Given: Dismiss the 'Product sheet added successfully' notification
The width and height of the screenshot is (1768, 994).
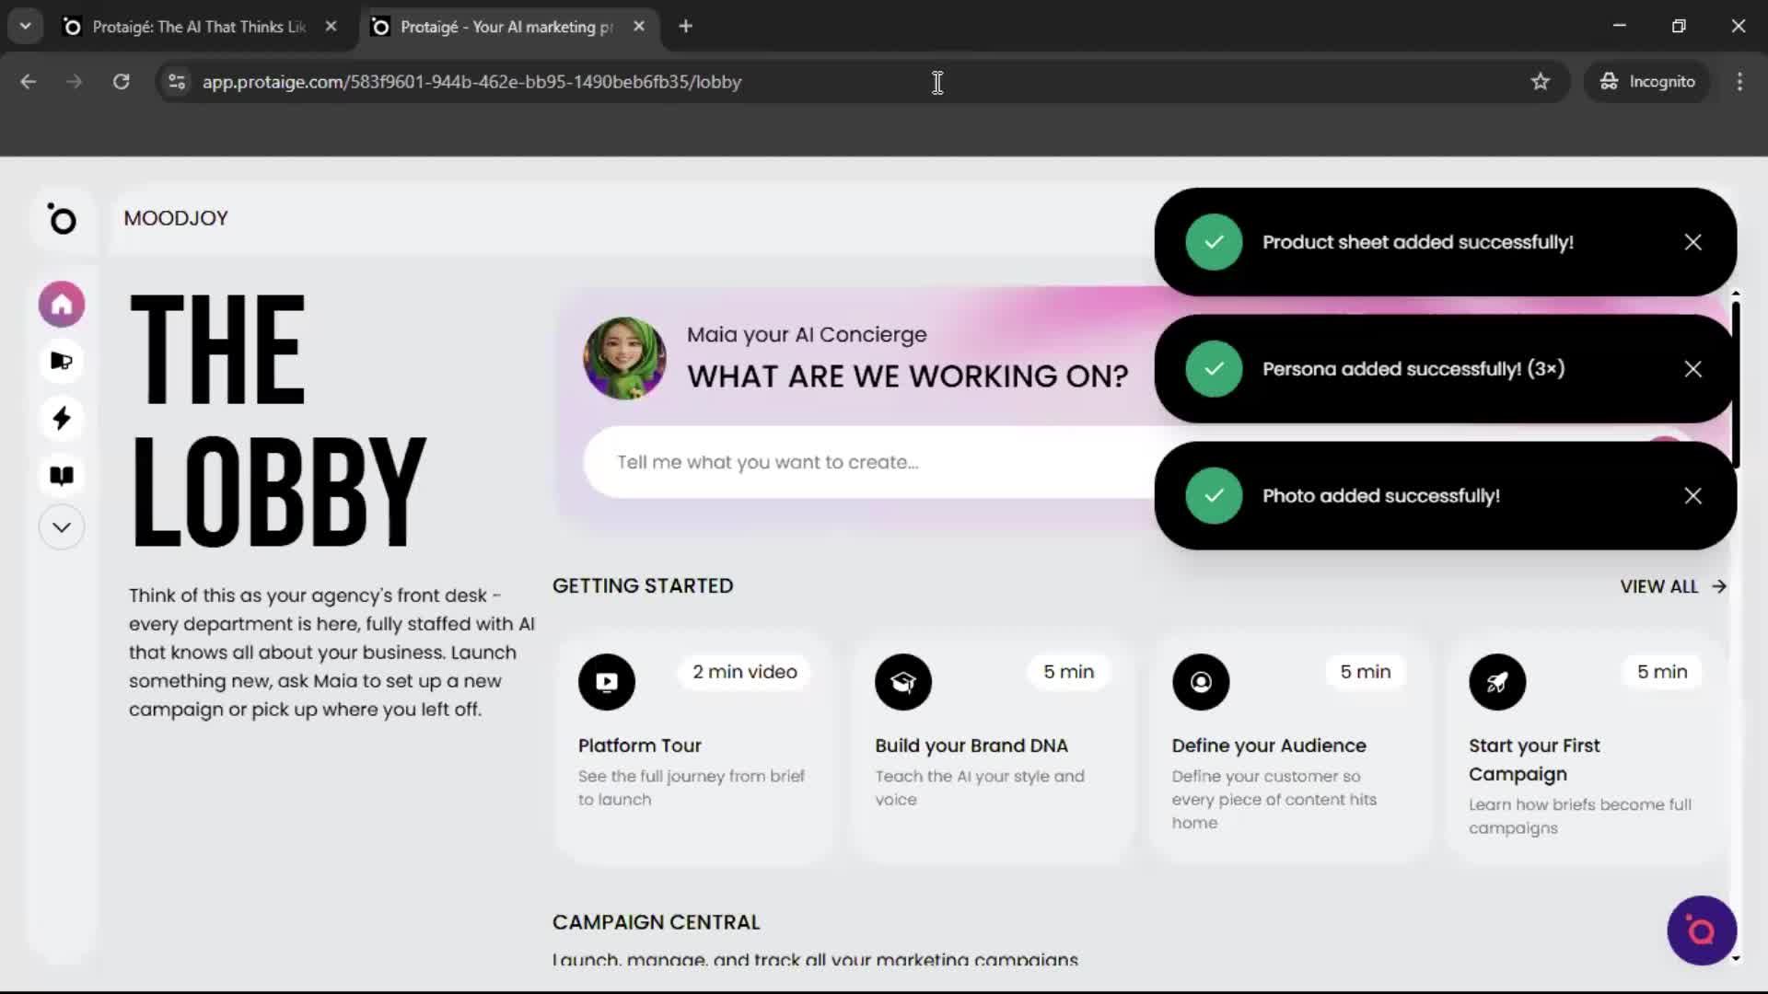Looking at the screenshot, I should 1692,241.
